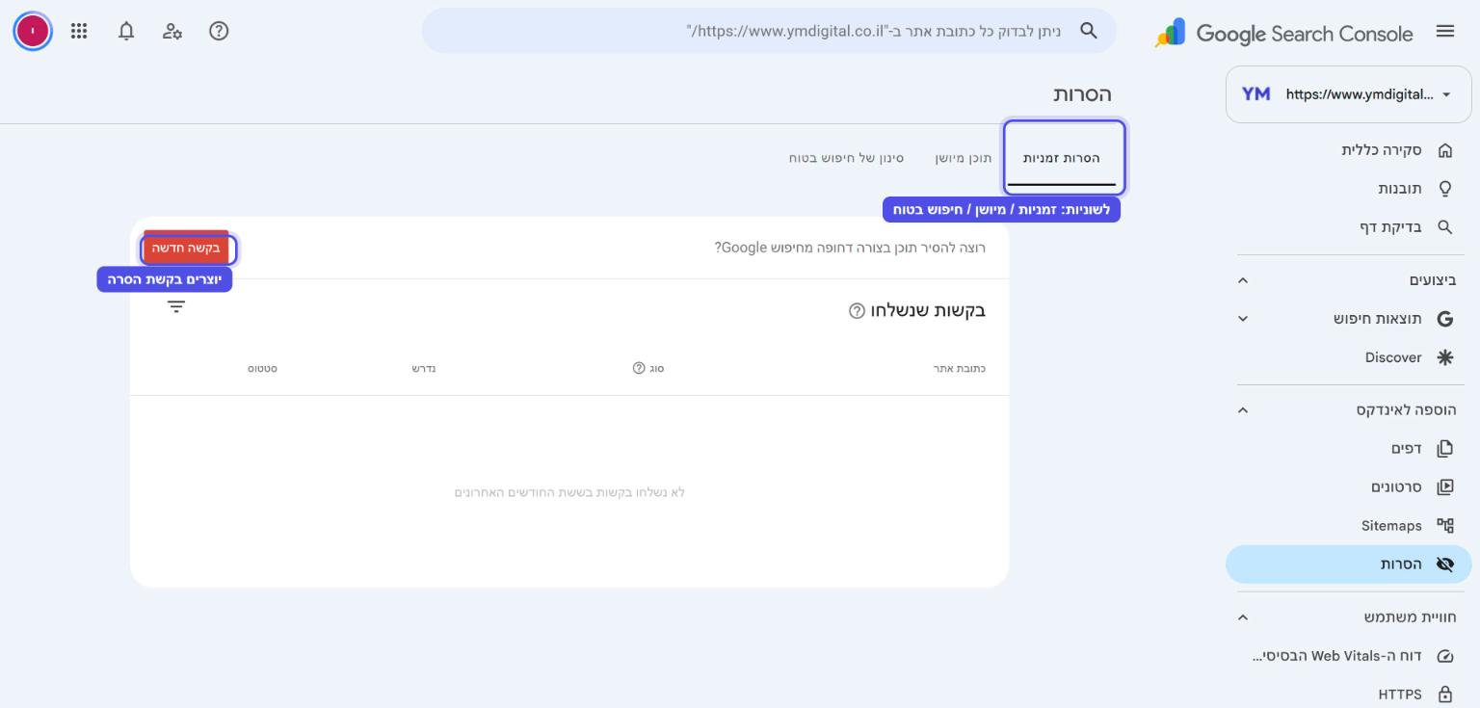Click the help icon beside בקשות שנשלחו

click(857, 311)
